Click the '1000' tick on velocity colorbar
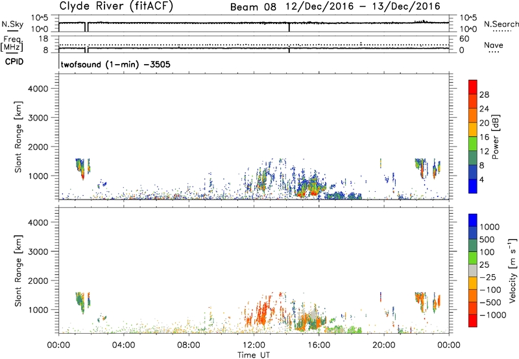 point(489,227)
